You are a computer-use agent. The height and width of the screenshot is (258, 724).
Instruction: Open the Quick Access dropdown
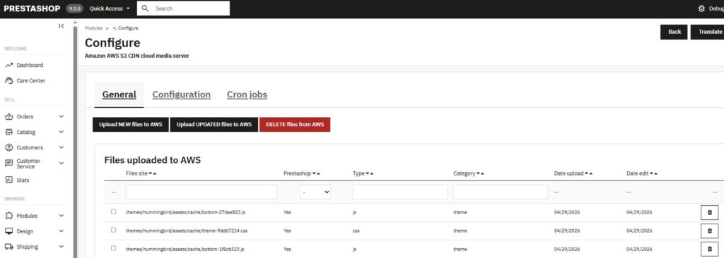(x=110, y=8)
